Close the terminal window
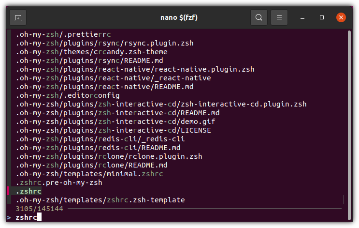The image size is (359, 228). (x=341, y=17)
